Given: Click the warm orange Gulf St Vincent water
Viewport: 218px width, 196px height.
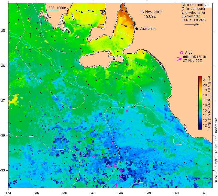Looking at the screenshot, I should click(x=125, y=22).
